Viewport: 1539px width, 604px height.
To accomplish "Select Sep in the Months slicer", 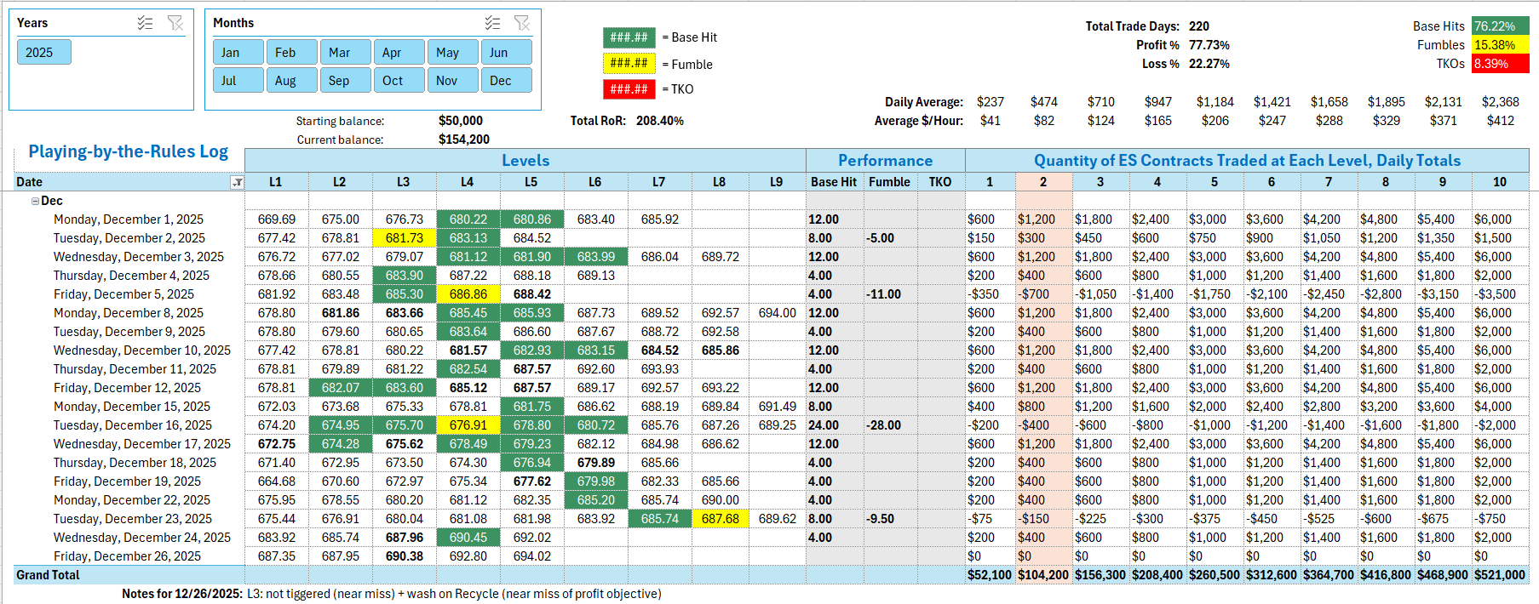I will 345,81.
